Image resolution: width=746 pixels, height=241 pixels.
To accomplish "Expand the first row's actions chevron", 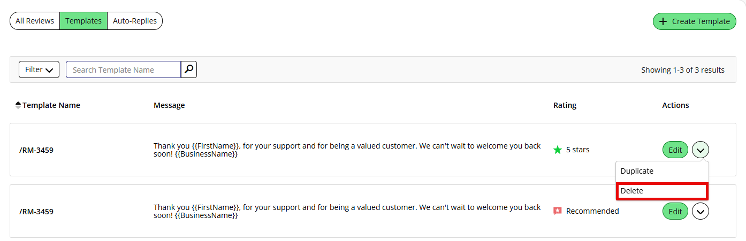I will (x=701, y=150).
